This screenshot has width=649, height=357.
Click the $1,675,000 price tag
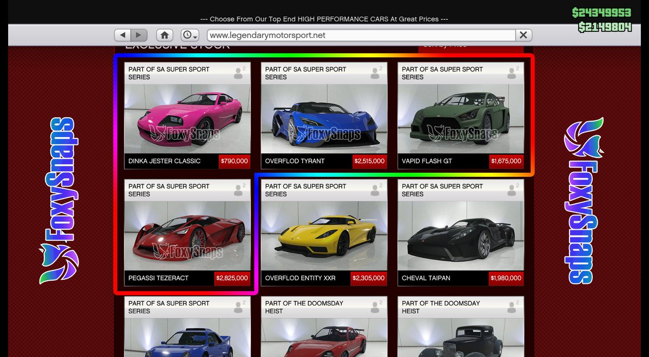point(506,161)
